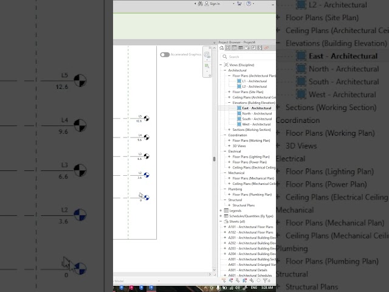The height and width of the screenshot is (292, 389).
Task: Click the scroll down arrow of drawing area
Action: [215, 270]
